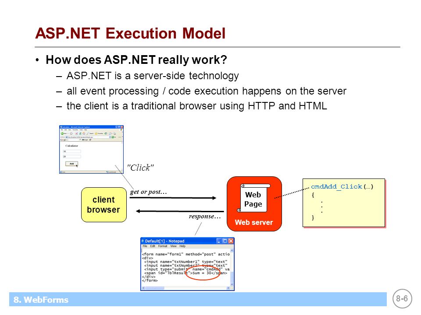This screenshot has width=421, height=315.
Task: Click the form name="form1" line in Notepad
Action: (x=186, y=254)
